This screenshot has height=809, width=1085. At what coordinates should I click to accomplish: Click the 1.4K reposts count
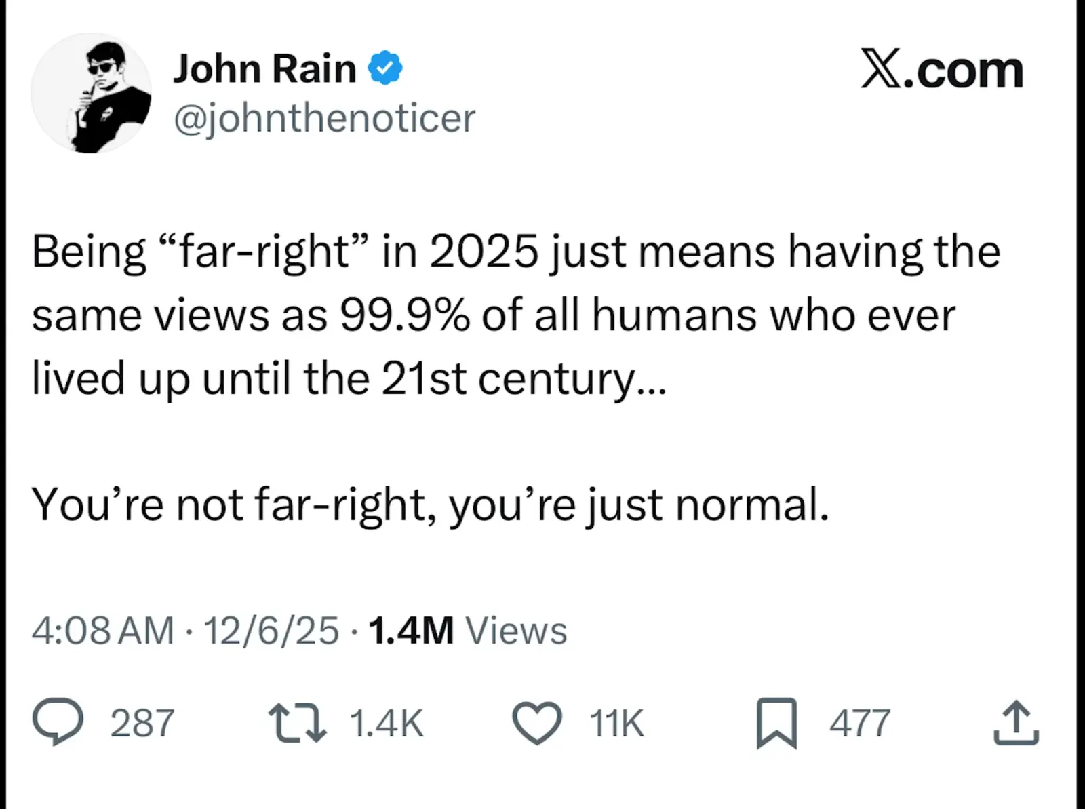[387, 723]
